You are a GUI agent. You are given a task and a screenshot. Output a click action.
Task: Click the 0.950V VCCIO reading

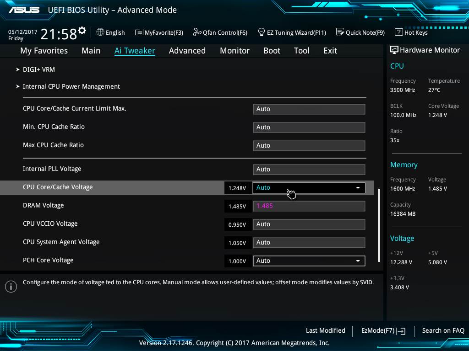[238, 225]
